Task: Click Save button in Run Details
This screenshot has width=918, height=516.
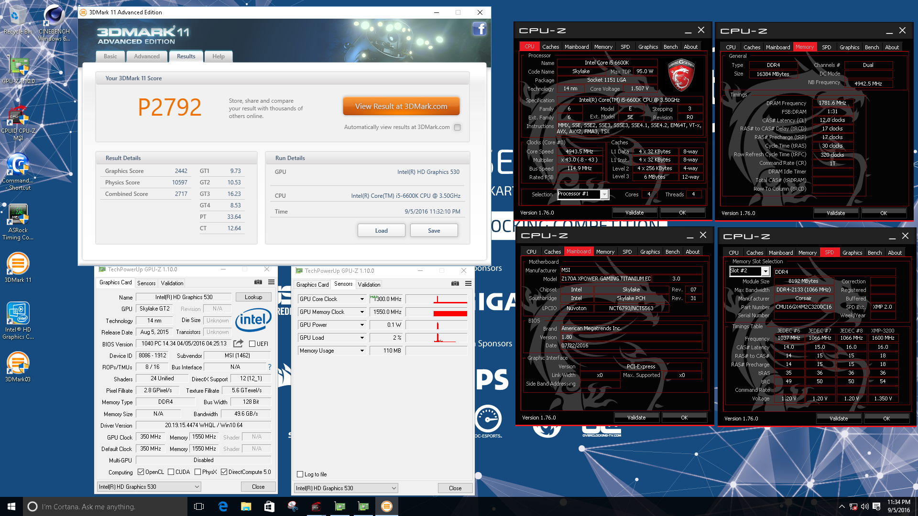Action: (x=434, y=231)
